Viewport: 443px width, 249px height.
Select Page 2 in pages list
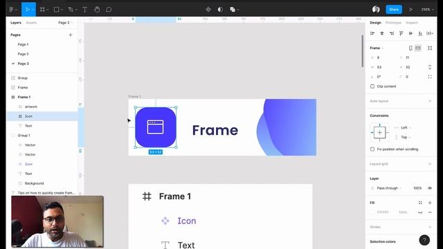(x=23, y=54)
